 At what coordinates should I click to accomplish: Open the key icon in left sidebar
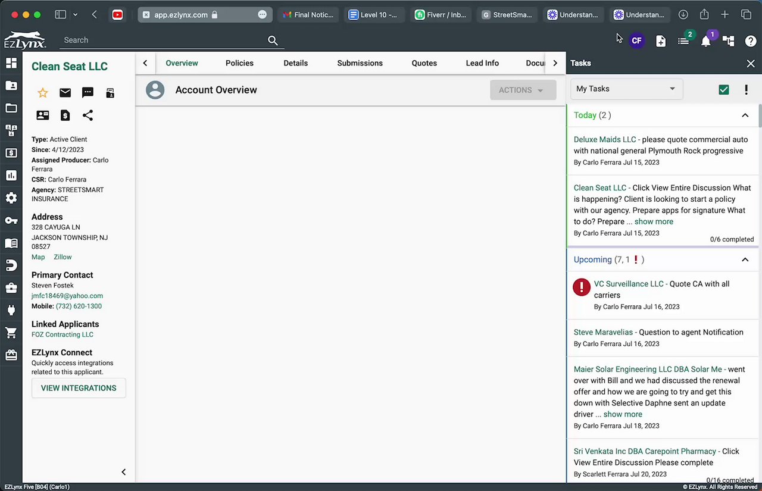[x=11, y=221]
